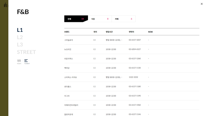The image size is (206, 116).
Task: Click phone number 02-6204-6527
Action: point(135,49)
